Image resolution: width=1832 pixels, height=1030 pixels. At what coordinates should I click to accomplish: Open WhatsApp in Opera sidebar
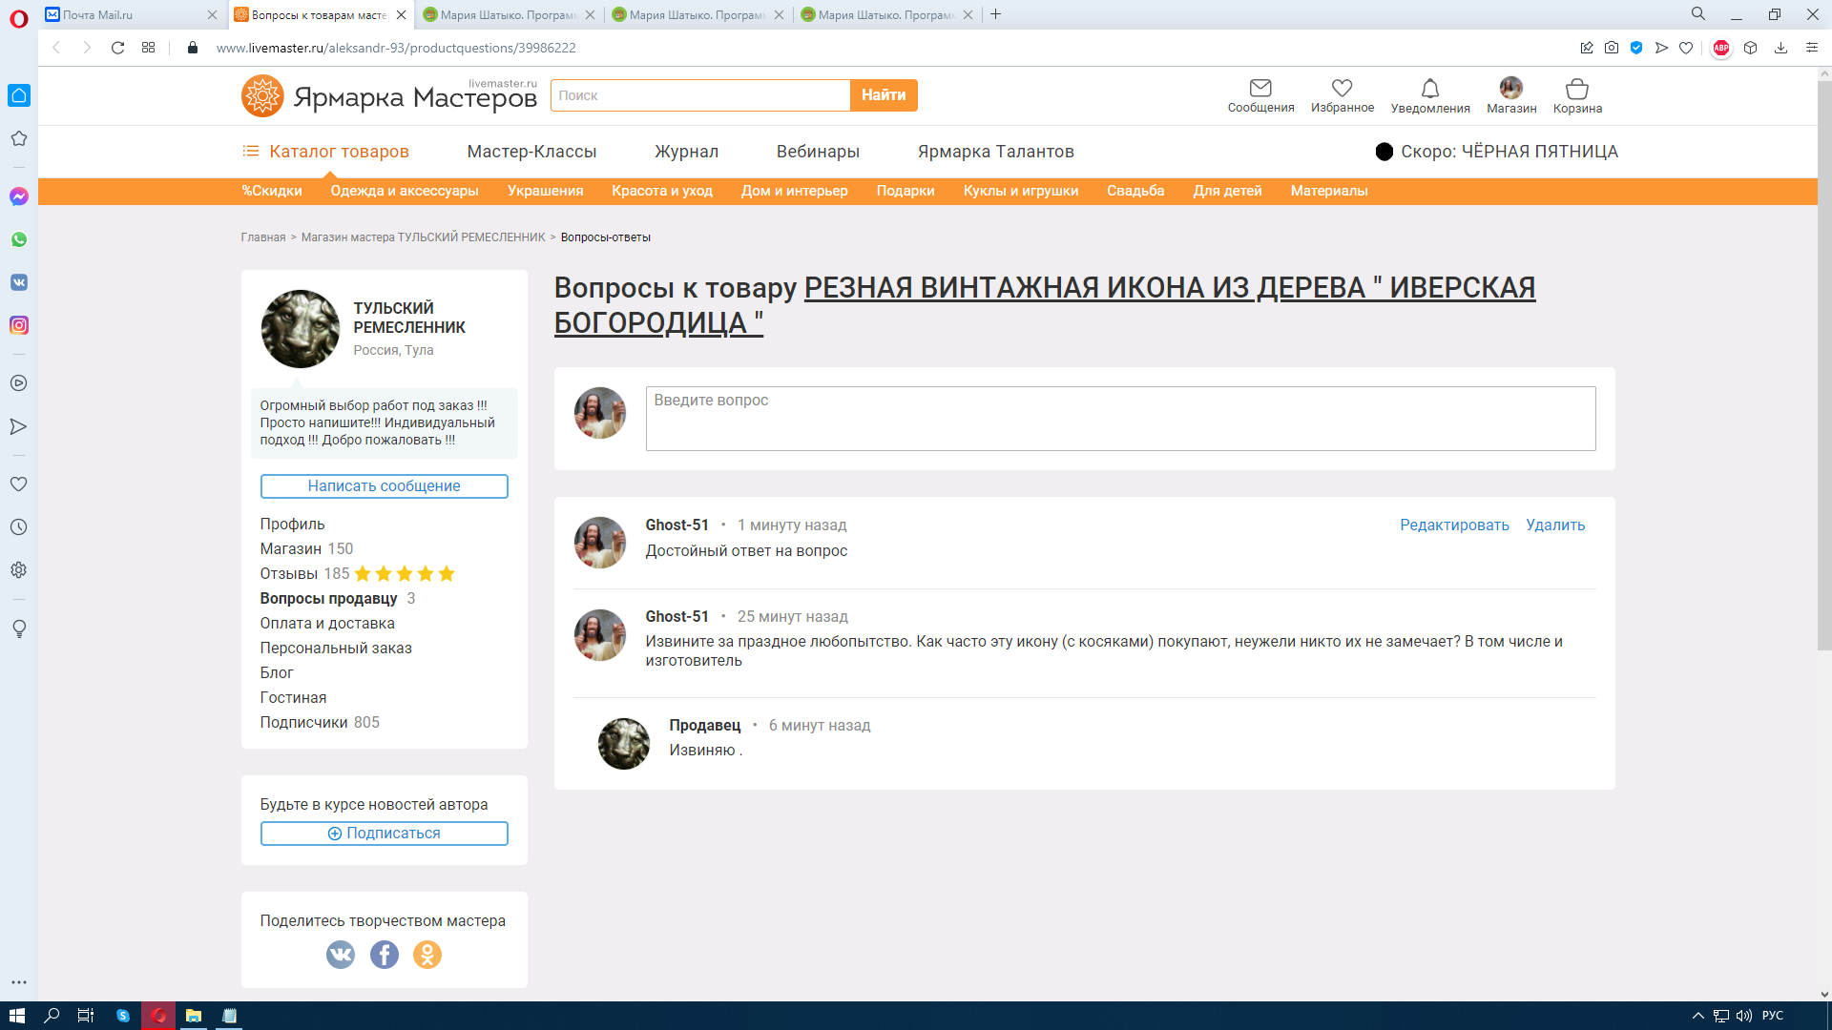point(19,239)
